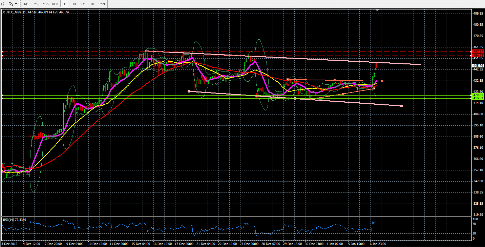Screen dimensions: 485x247
Task: Click the arrows objects tool icon
Action: [x=11, y=4]
